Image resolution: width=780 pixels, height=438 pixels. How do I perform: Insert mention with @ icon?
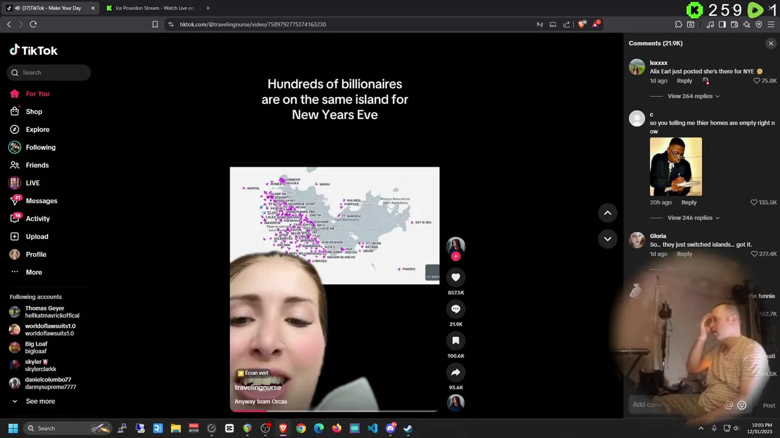click(x=728, y=405)
